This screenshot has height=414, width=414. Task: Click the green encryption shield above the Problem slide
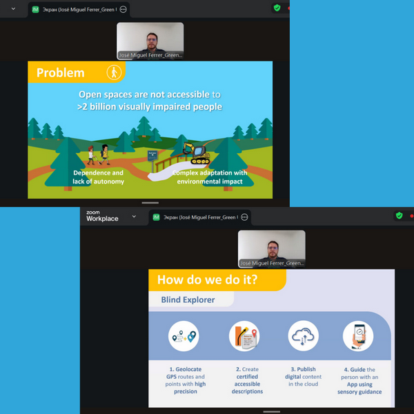tap(277, 8)
